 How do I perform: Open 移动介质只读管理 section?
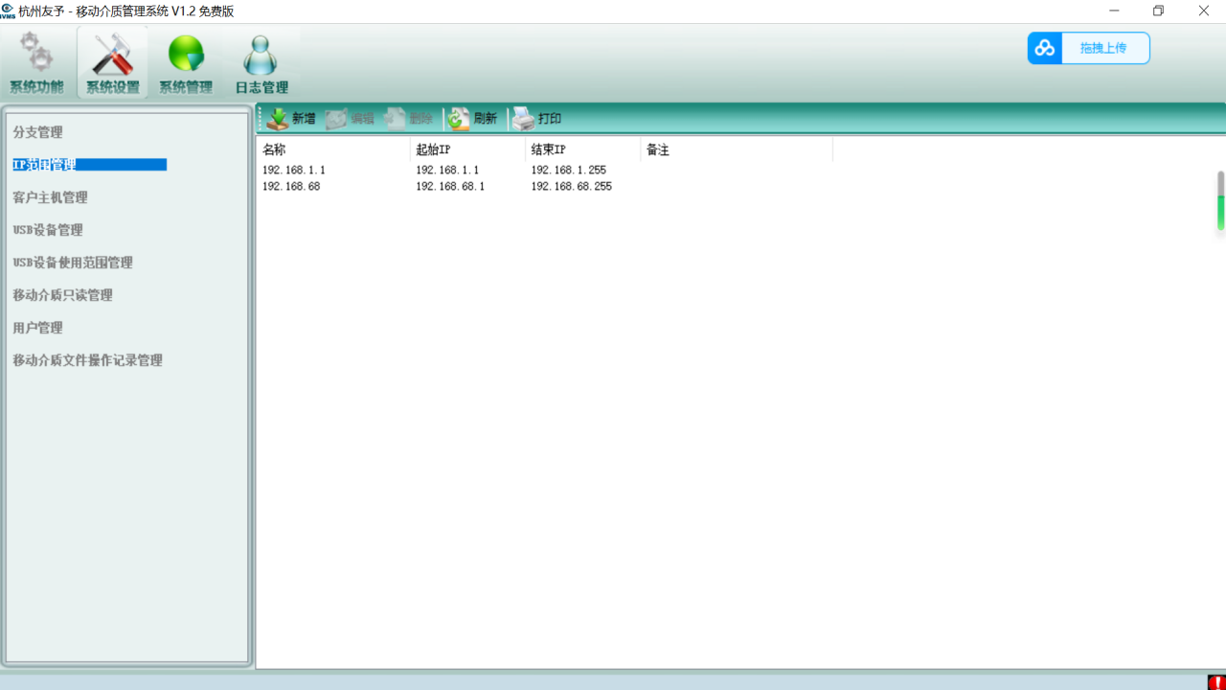[62, 295]
